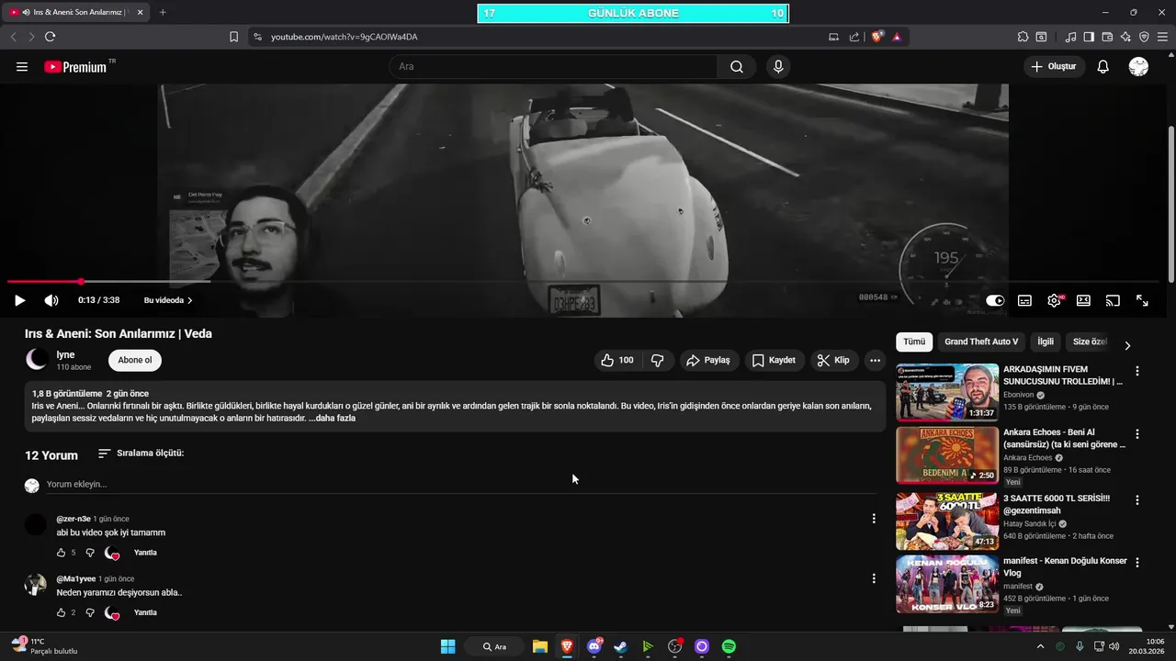Screen dimensions: 1176x661
Task: Reply to @Ma1yvee with Yanıtla
Action: point(145,612)
